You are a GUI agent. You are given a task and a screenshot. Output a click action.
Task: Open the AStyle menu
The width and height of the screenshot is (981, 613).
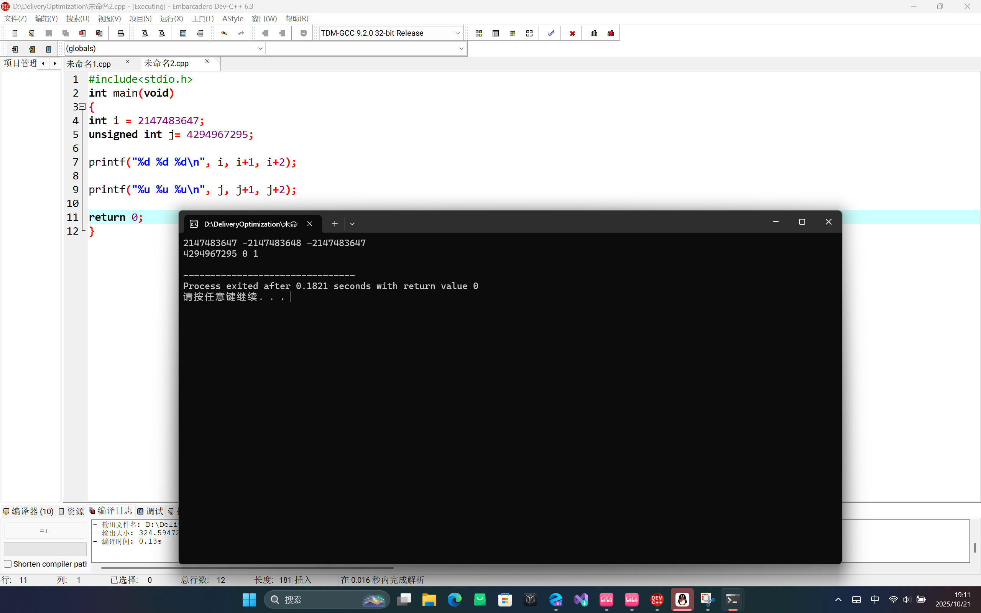[x=233, y=19]
